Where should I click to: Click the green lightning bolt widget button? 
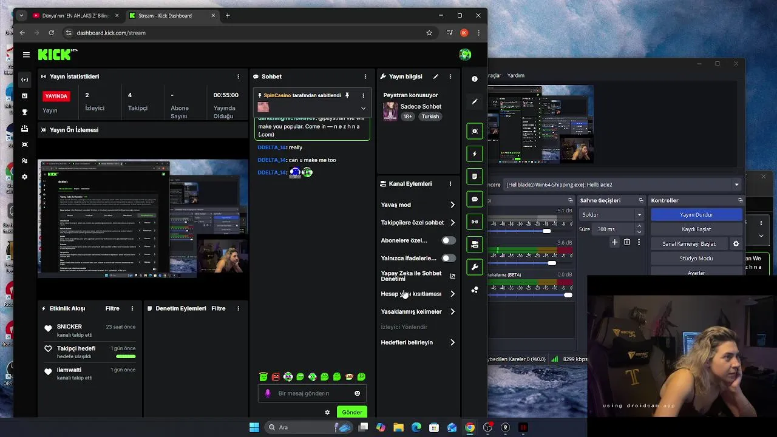coord(475,154)
